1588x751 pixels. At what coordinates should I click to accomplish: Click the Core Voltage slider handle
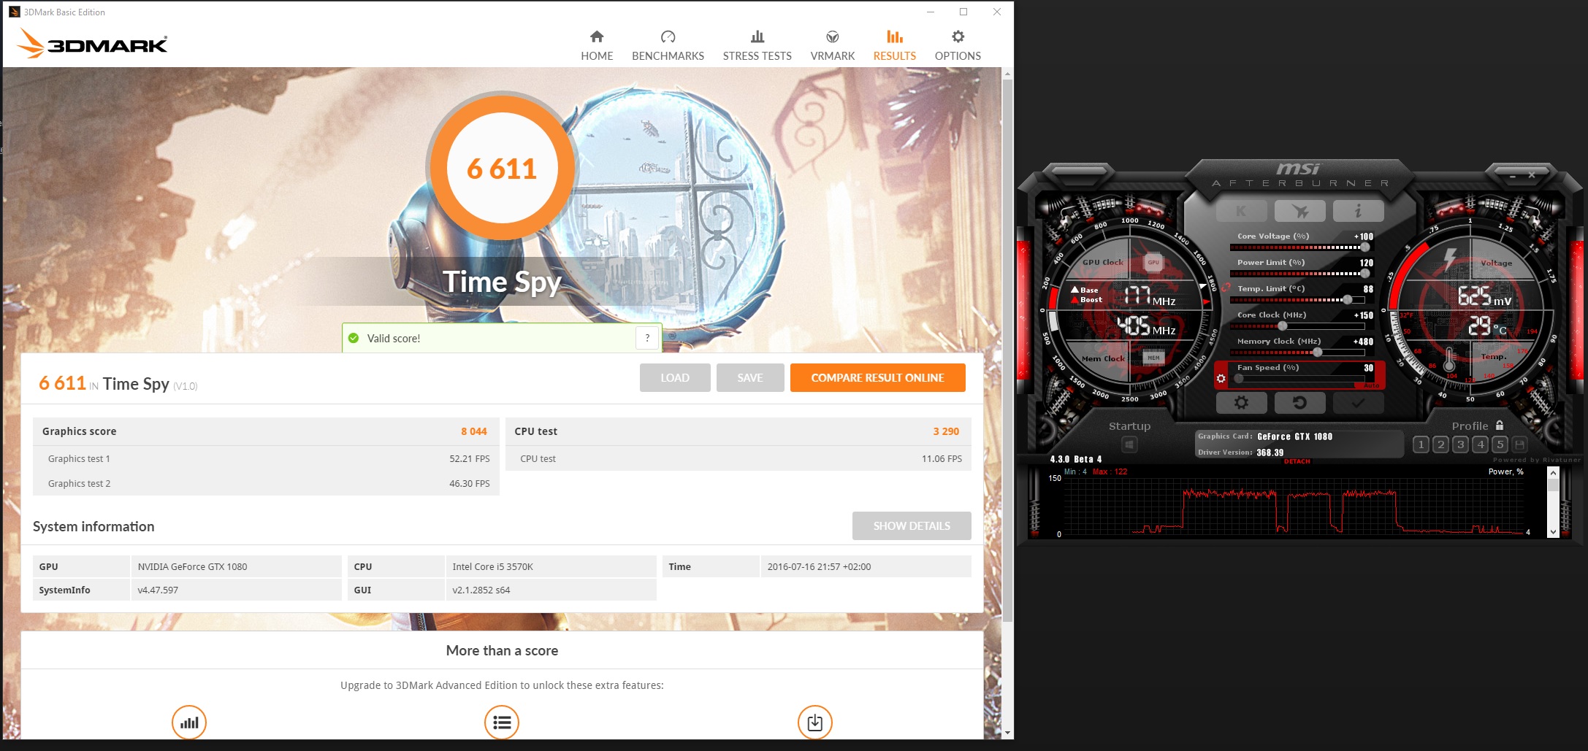click(1364, 247)
